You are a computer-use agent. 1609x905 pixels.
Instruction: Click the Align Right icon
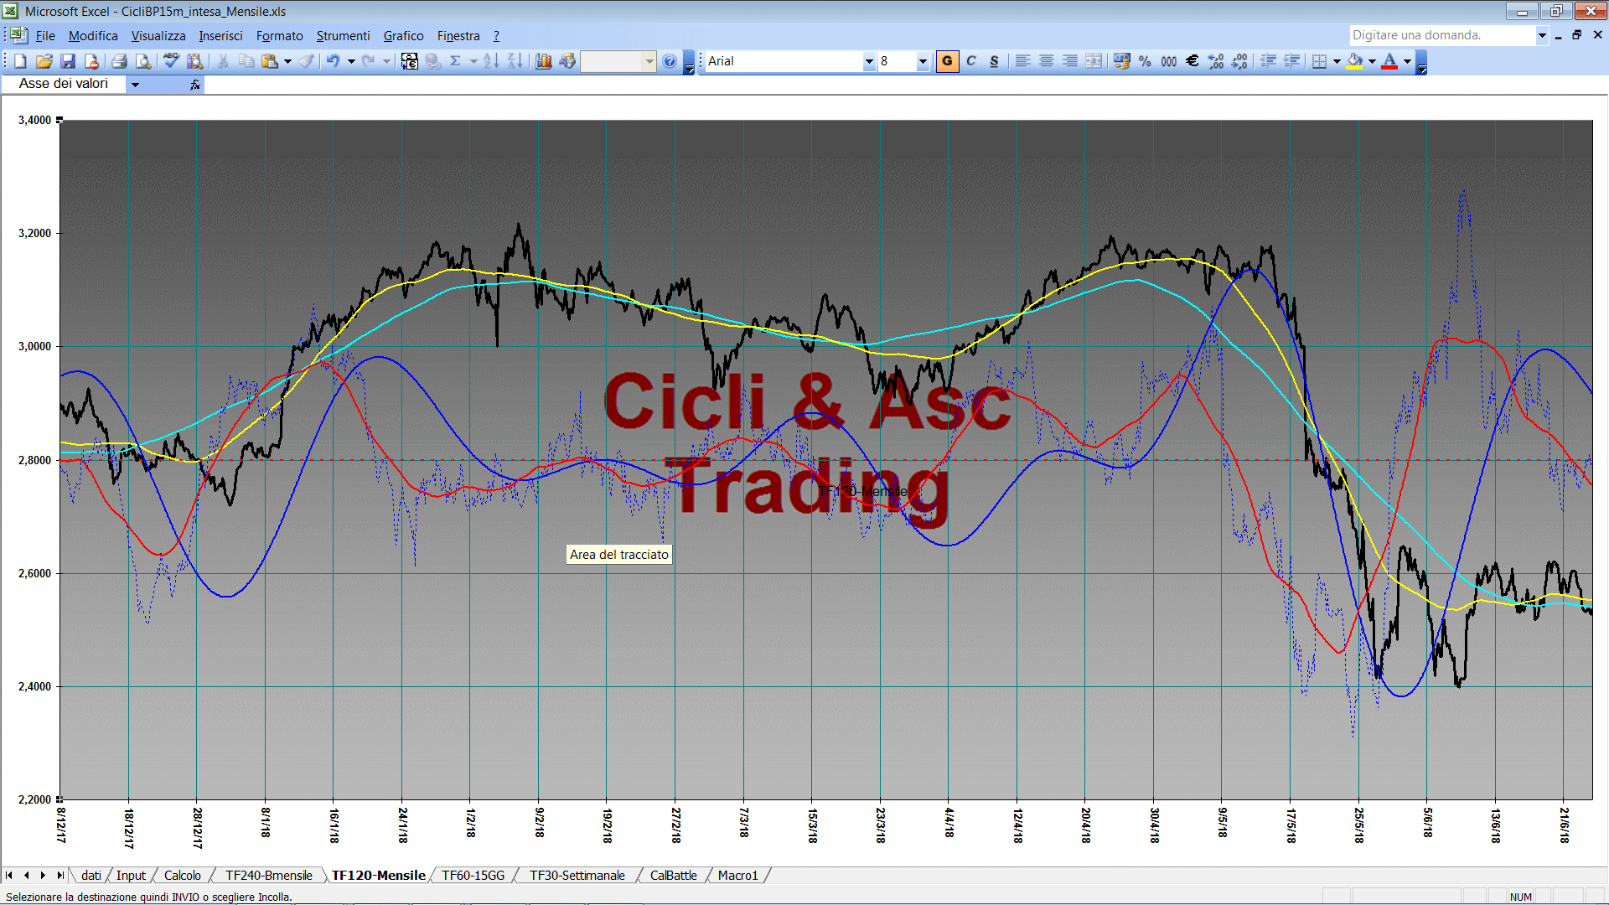click(1070, 61)
